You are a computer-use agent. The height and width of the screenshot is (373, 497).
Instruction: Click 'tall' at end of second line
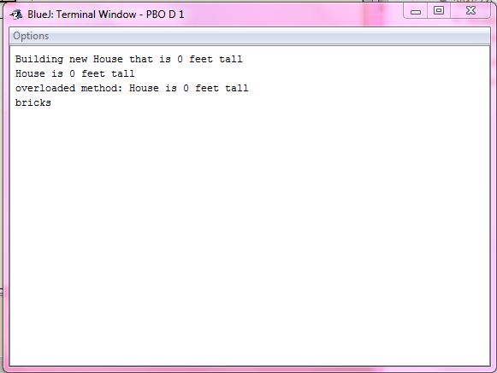point(123,73)
